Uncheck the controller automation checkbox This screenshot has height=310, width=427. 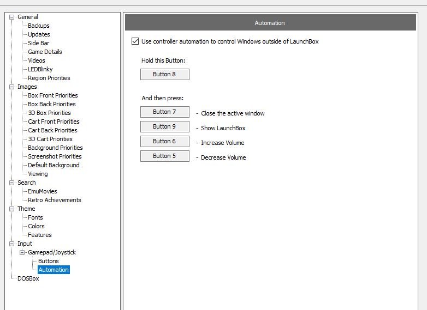coord(135,41)
